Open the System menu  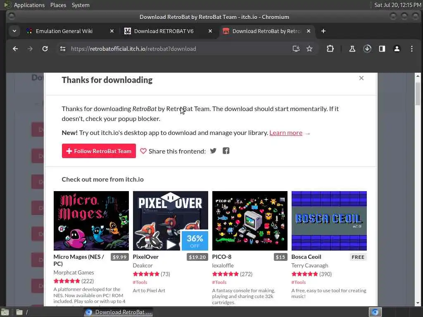pyautogui.click(x=81, y=5)
